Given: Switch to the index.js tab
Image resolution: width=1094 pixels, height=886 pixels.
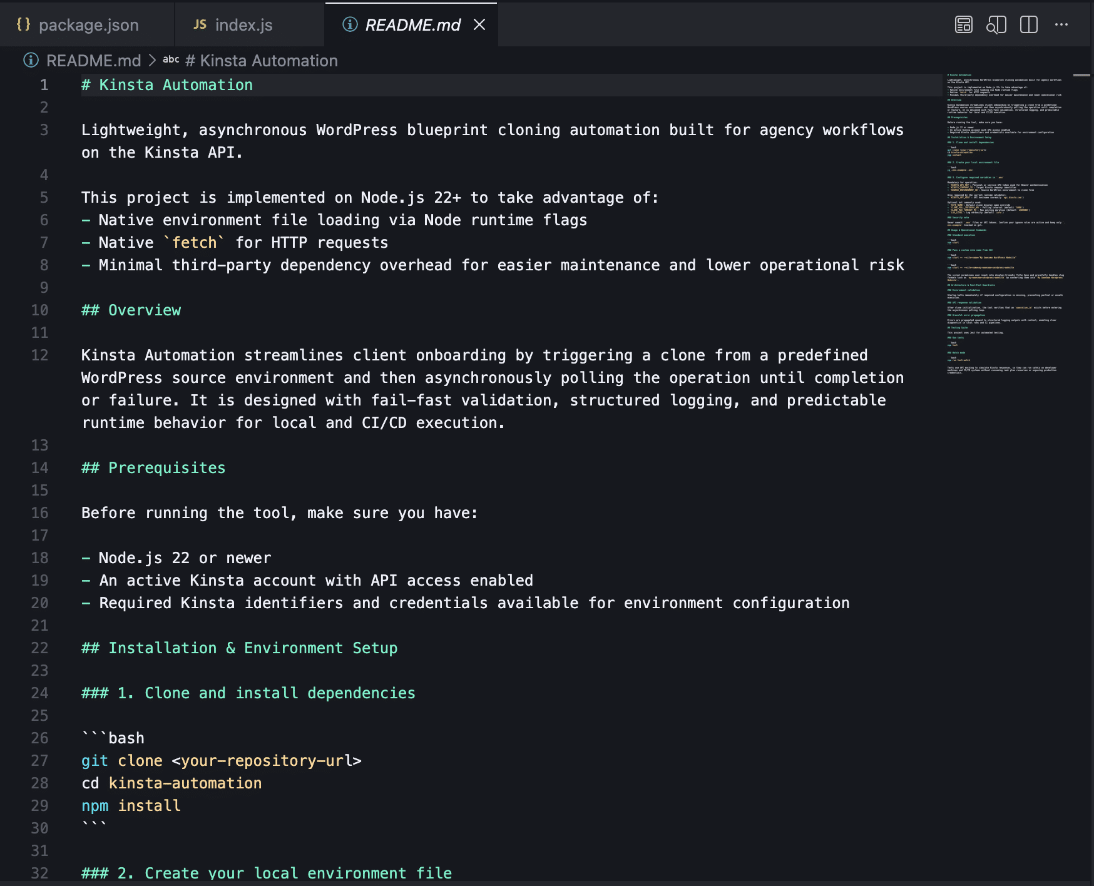Looking at the screenshot, I should (250, 25).
